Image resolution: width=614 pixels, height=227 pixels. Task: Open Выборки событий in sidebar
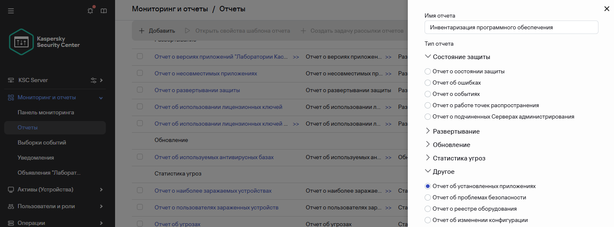[x=42, y=143]
